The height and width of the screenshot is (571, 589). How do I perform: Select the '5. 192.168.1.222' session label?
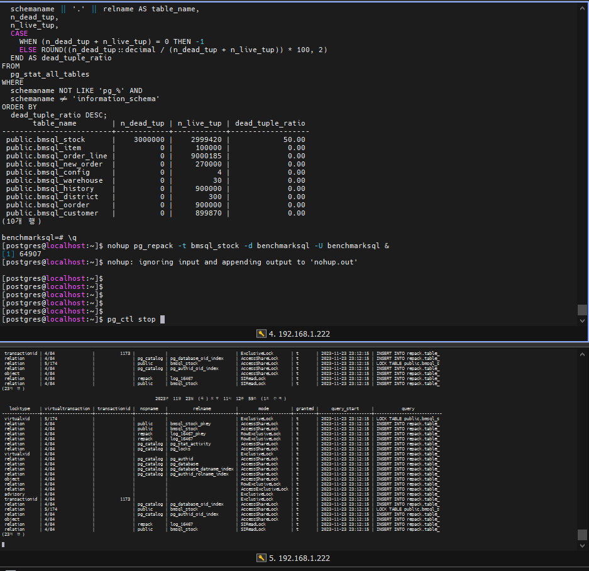[x=299, y=558]
